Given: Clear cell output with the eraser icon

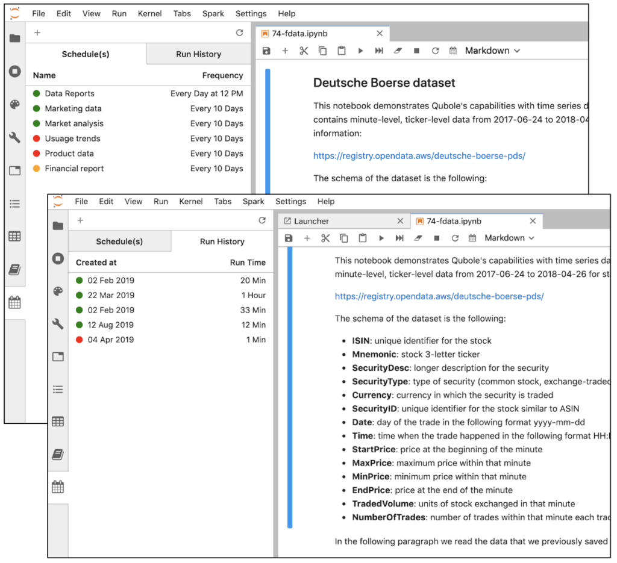Looking at the screenshot, I should point(417,238).
